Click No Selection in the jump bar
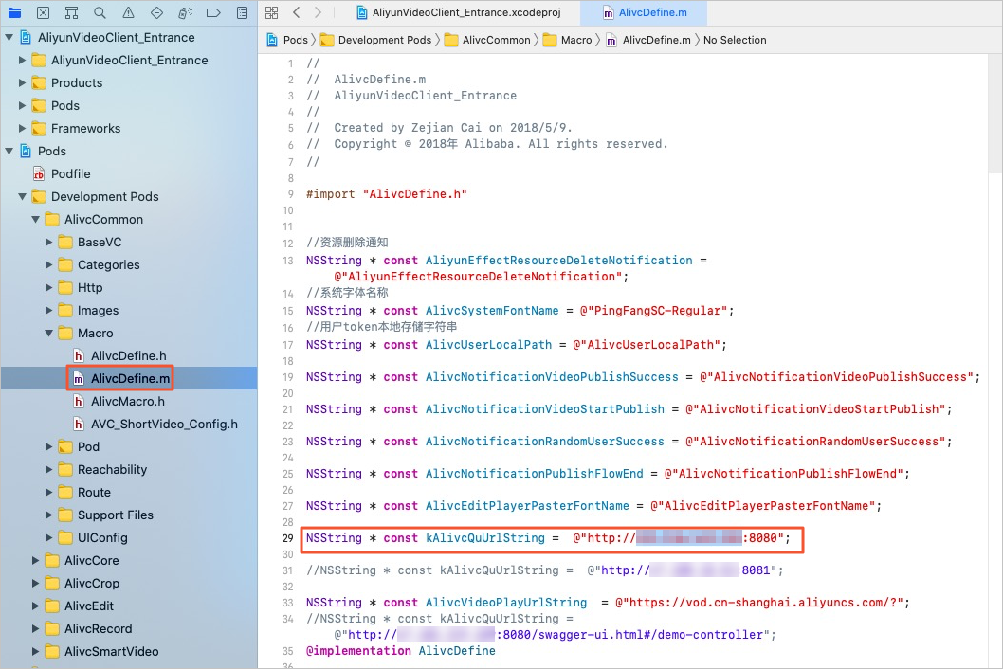Screen dimensions: 1003x669 (735, 40)
